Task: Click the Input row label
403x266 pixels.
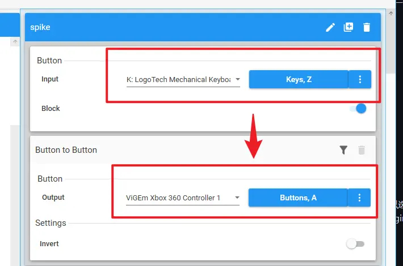Action: [50, 79]
